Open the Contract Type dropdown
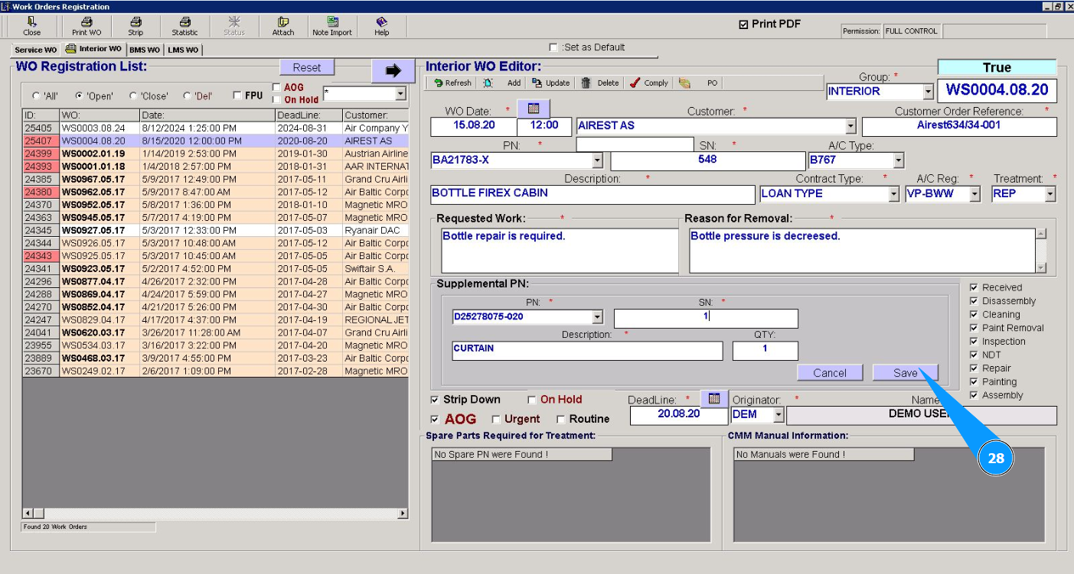The width and height of the screenshot is (1074, 574). 893,194
